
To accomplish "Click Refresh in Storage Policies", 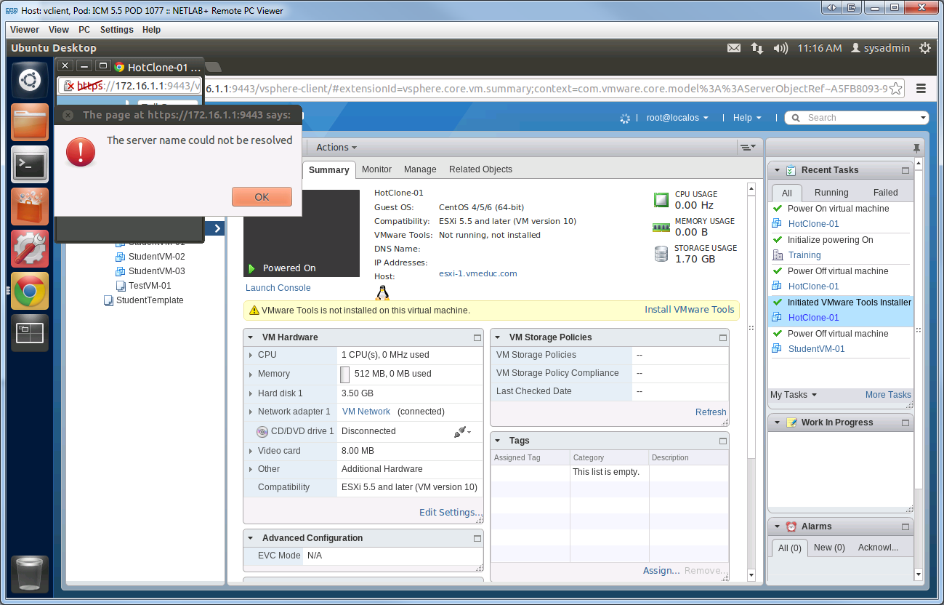I will [x=711, y=412].
